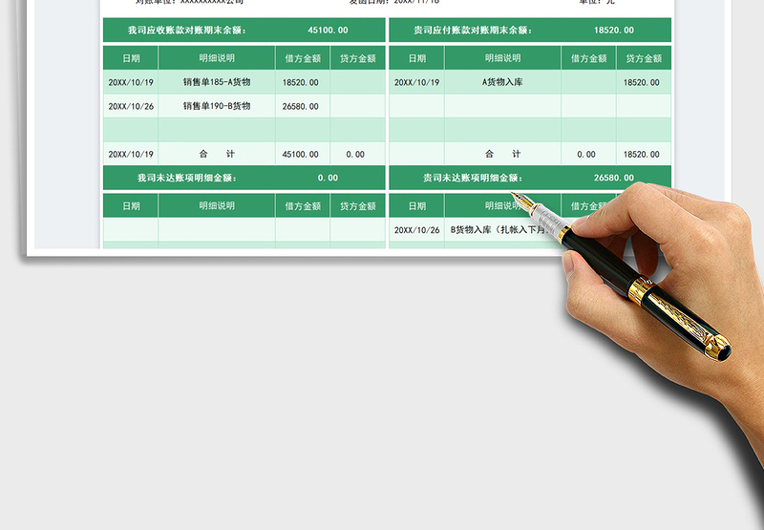Click the 45100.00 value beside 我司应收账款对账期末余额
764x530 pixels.
tap(328, 31)
